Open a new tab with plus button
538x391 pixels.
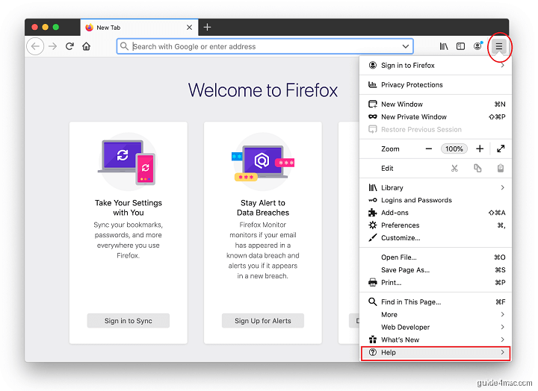(207, 27)
